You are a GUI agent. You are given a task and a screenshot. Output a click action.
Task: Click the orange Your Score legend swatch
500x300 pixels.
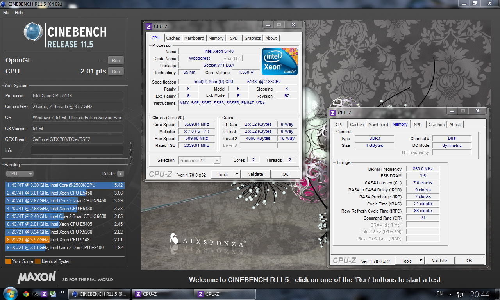point(8,261)
